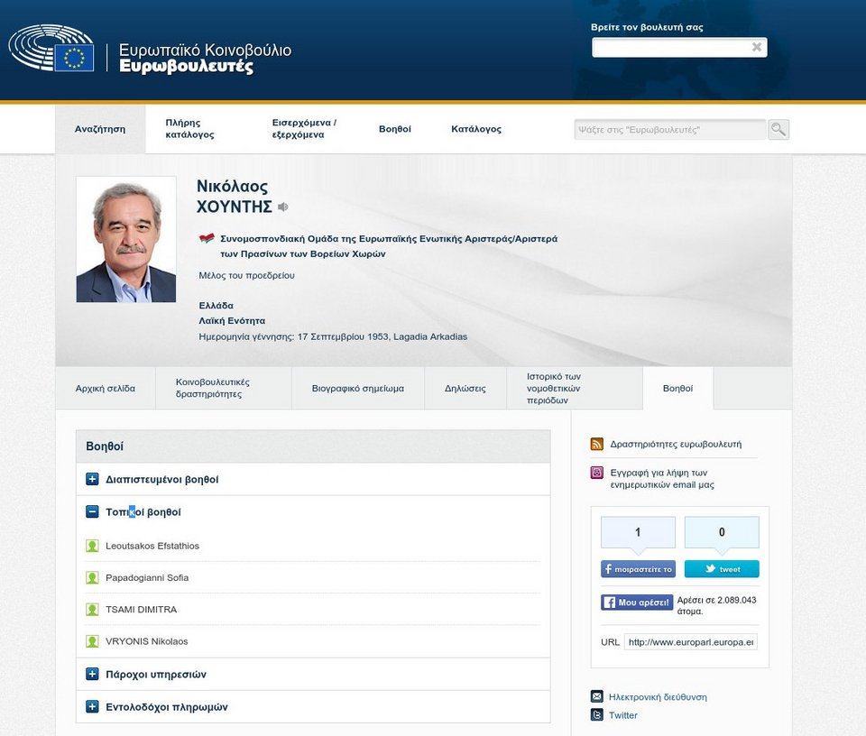Click the orange RSS feed icon
This screenshot has width=866, height=736.
point(596,444)
